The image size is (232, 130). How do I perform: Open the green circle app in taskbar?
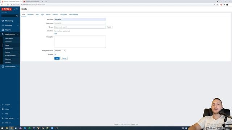(29, 128)
